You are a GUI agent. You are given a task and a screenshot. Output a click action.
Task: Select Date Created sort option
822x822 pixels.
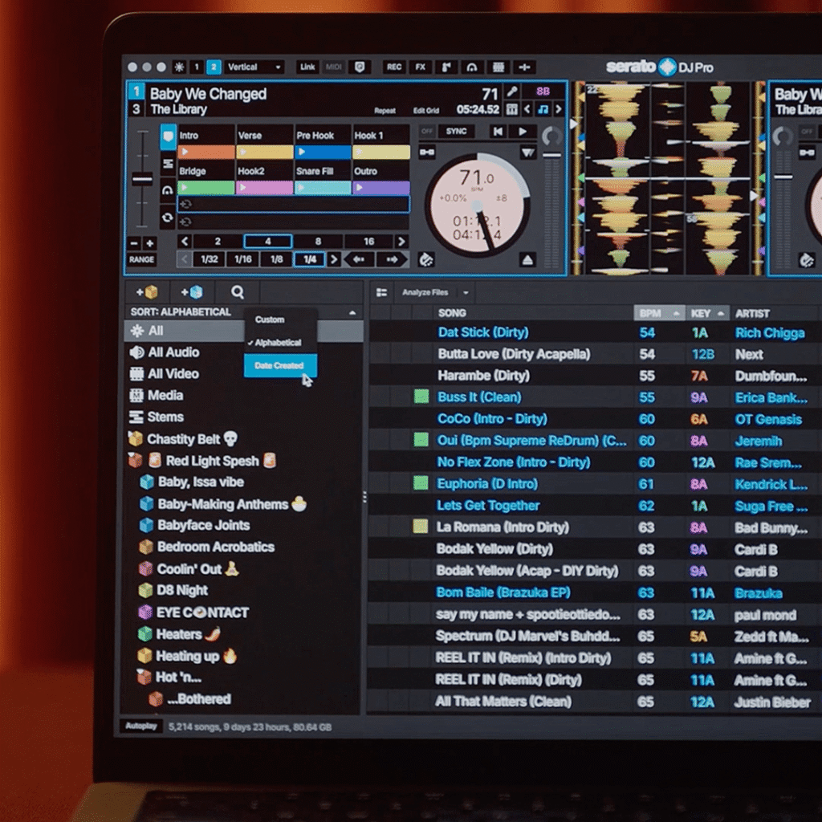point(280,365)
